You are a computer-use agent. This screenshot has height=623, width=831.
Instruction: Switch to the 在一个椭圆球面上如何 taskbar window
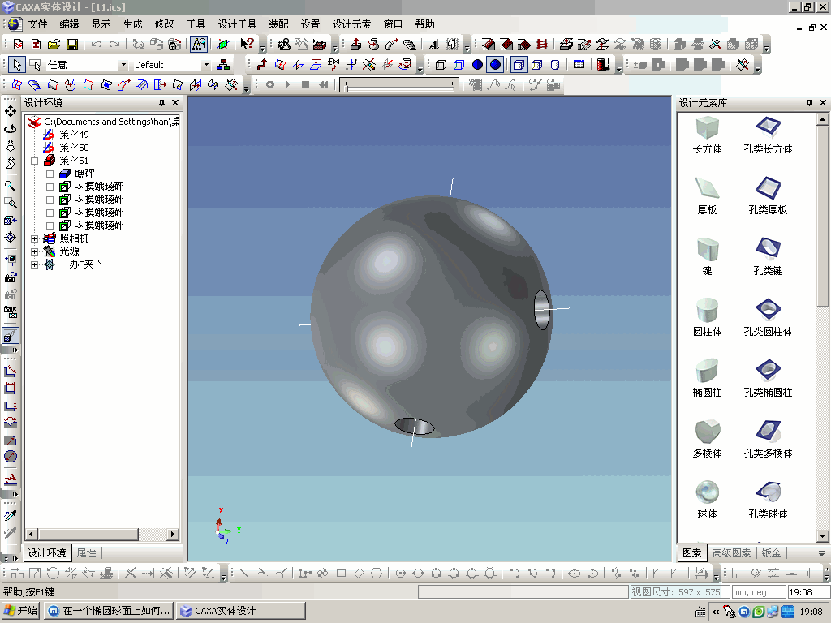click(108, 611)
